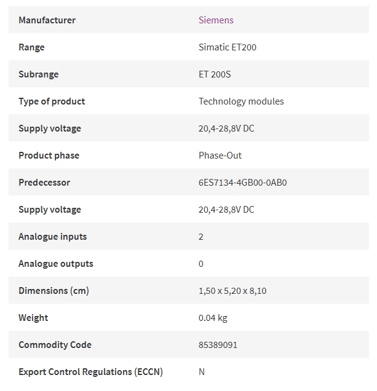
Task: Select predecessor part number 6ES7134-4GB00-0AB0
Action: point(242,183)
